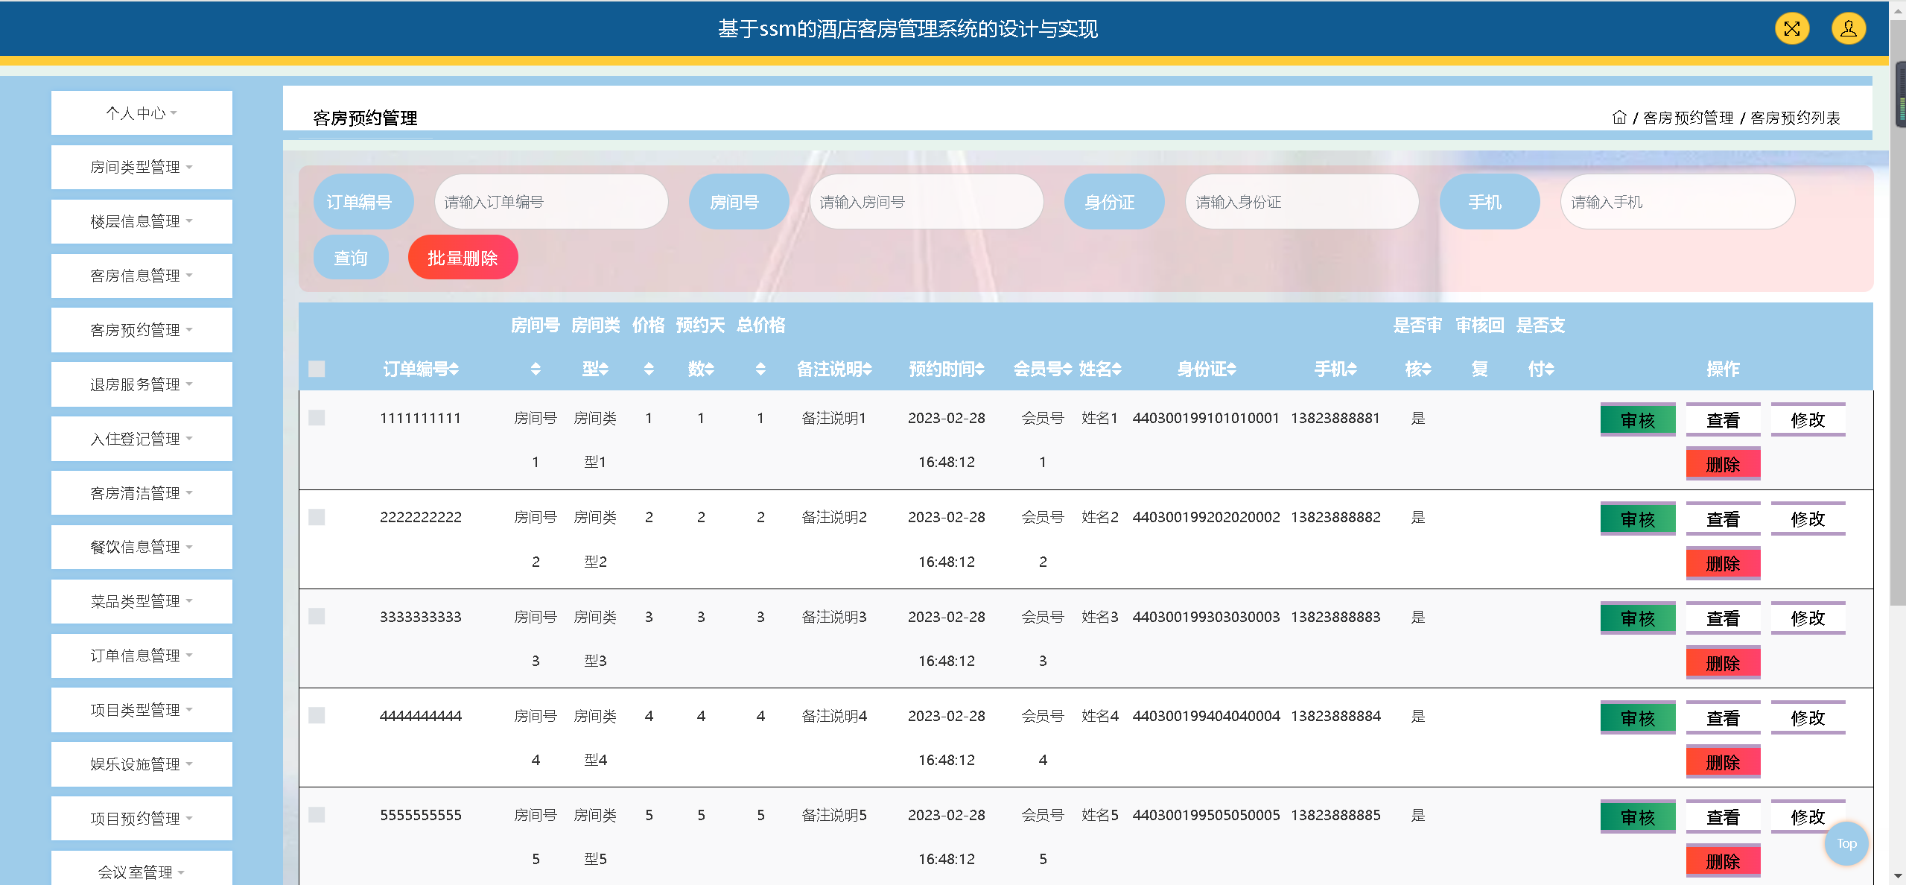Click the 请输入订单编号 input field
Image resolution: width=1906 pixels, height=885 pixels.
[x=550, y=202]
